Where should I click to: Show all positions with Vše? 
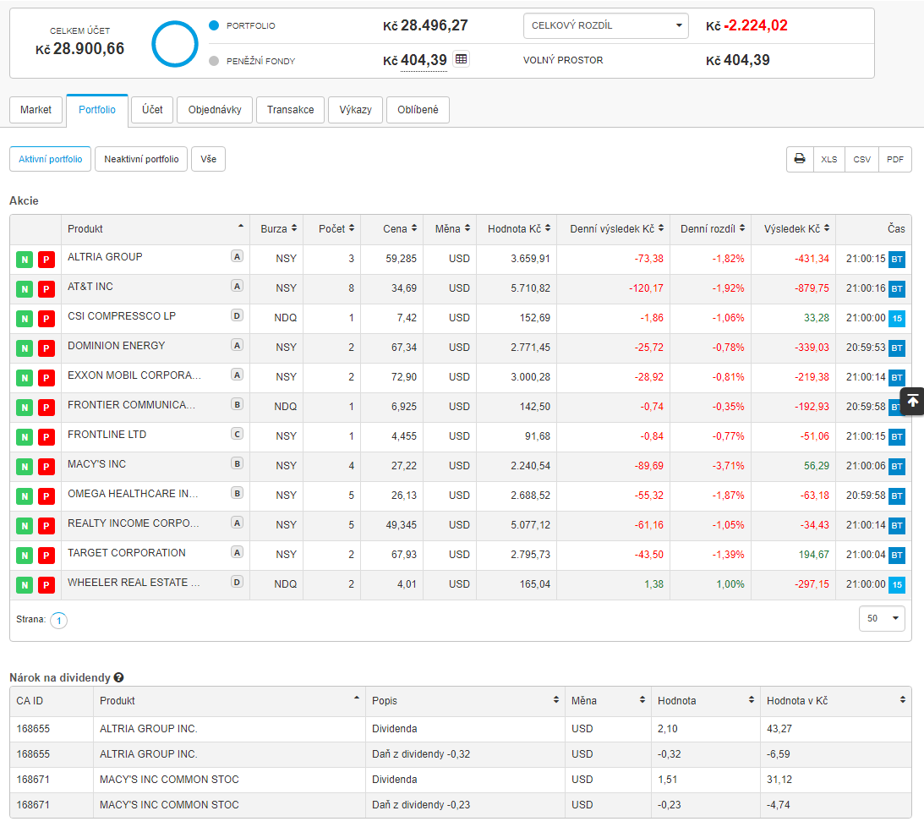pyautogui.click(x=208, y=159)
